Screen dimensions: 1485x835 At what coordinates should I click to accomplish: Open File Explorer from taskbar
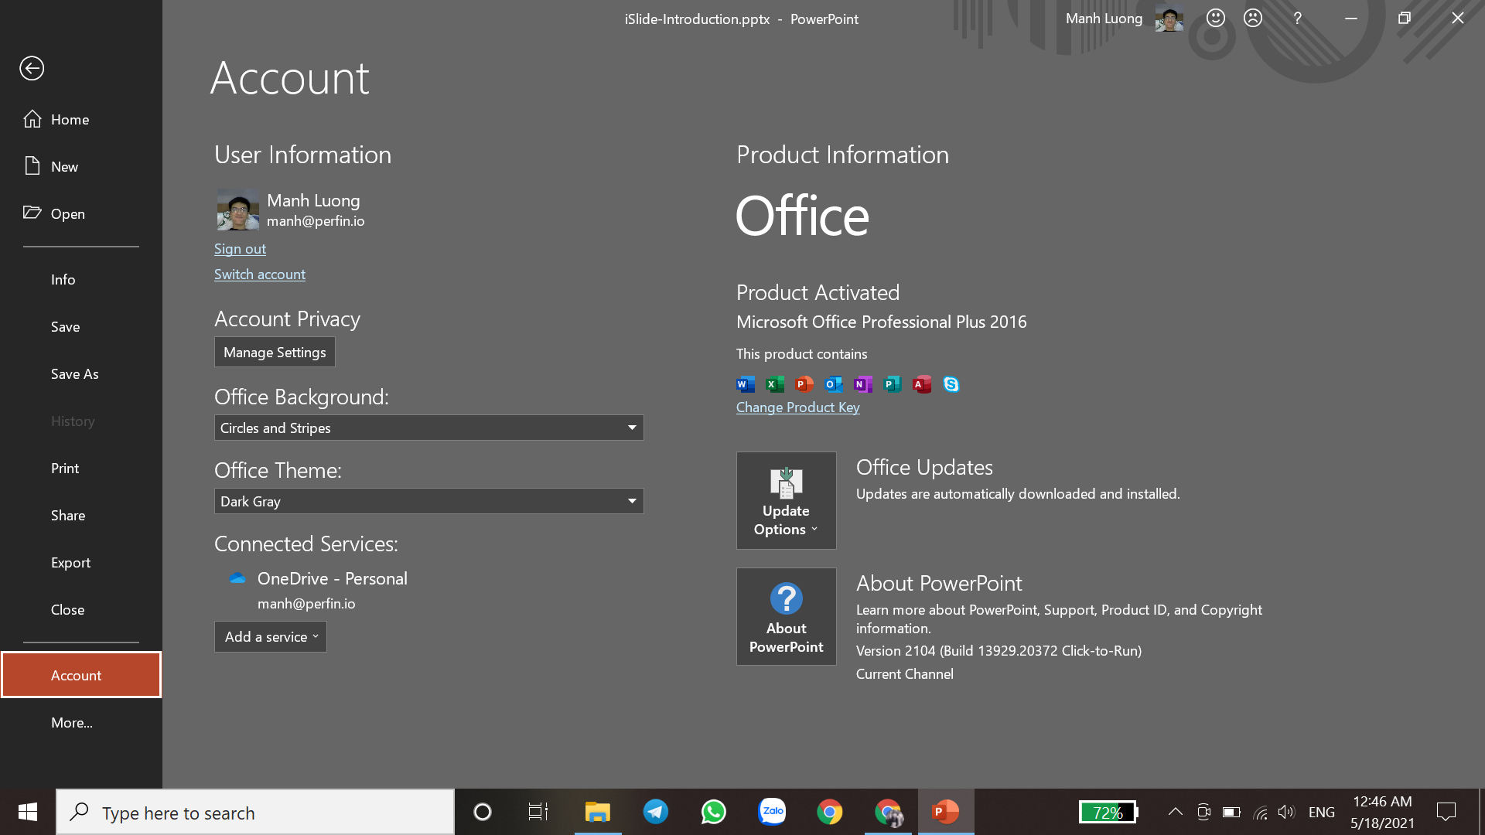(598, 812)
